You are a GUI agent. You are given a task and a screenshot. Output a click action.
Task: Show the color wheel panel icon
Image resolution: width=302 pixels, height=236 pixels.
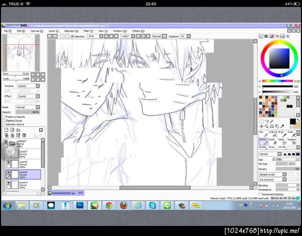(x=261, y=36)
